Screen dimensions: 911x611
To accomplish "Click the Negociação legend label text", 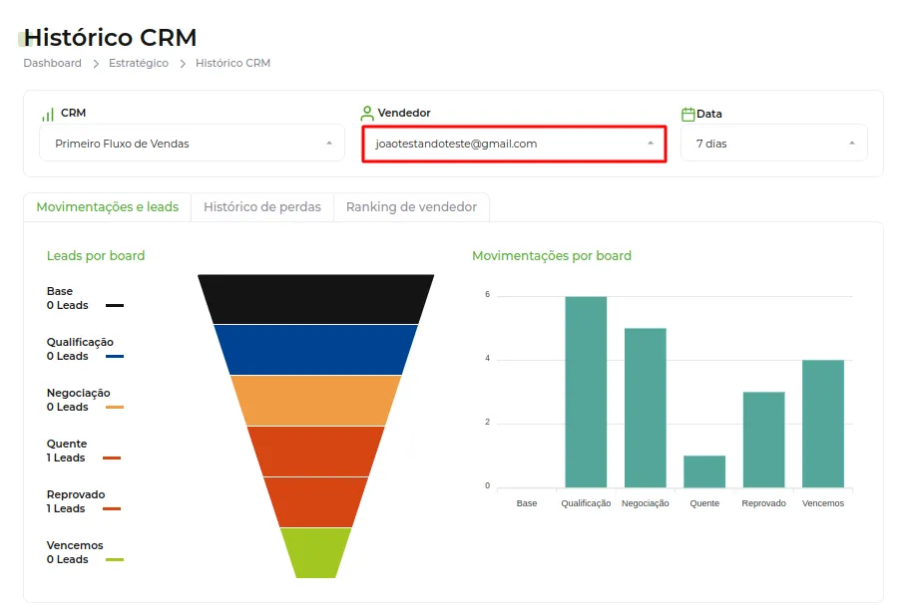I will [79, 393].
